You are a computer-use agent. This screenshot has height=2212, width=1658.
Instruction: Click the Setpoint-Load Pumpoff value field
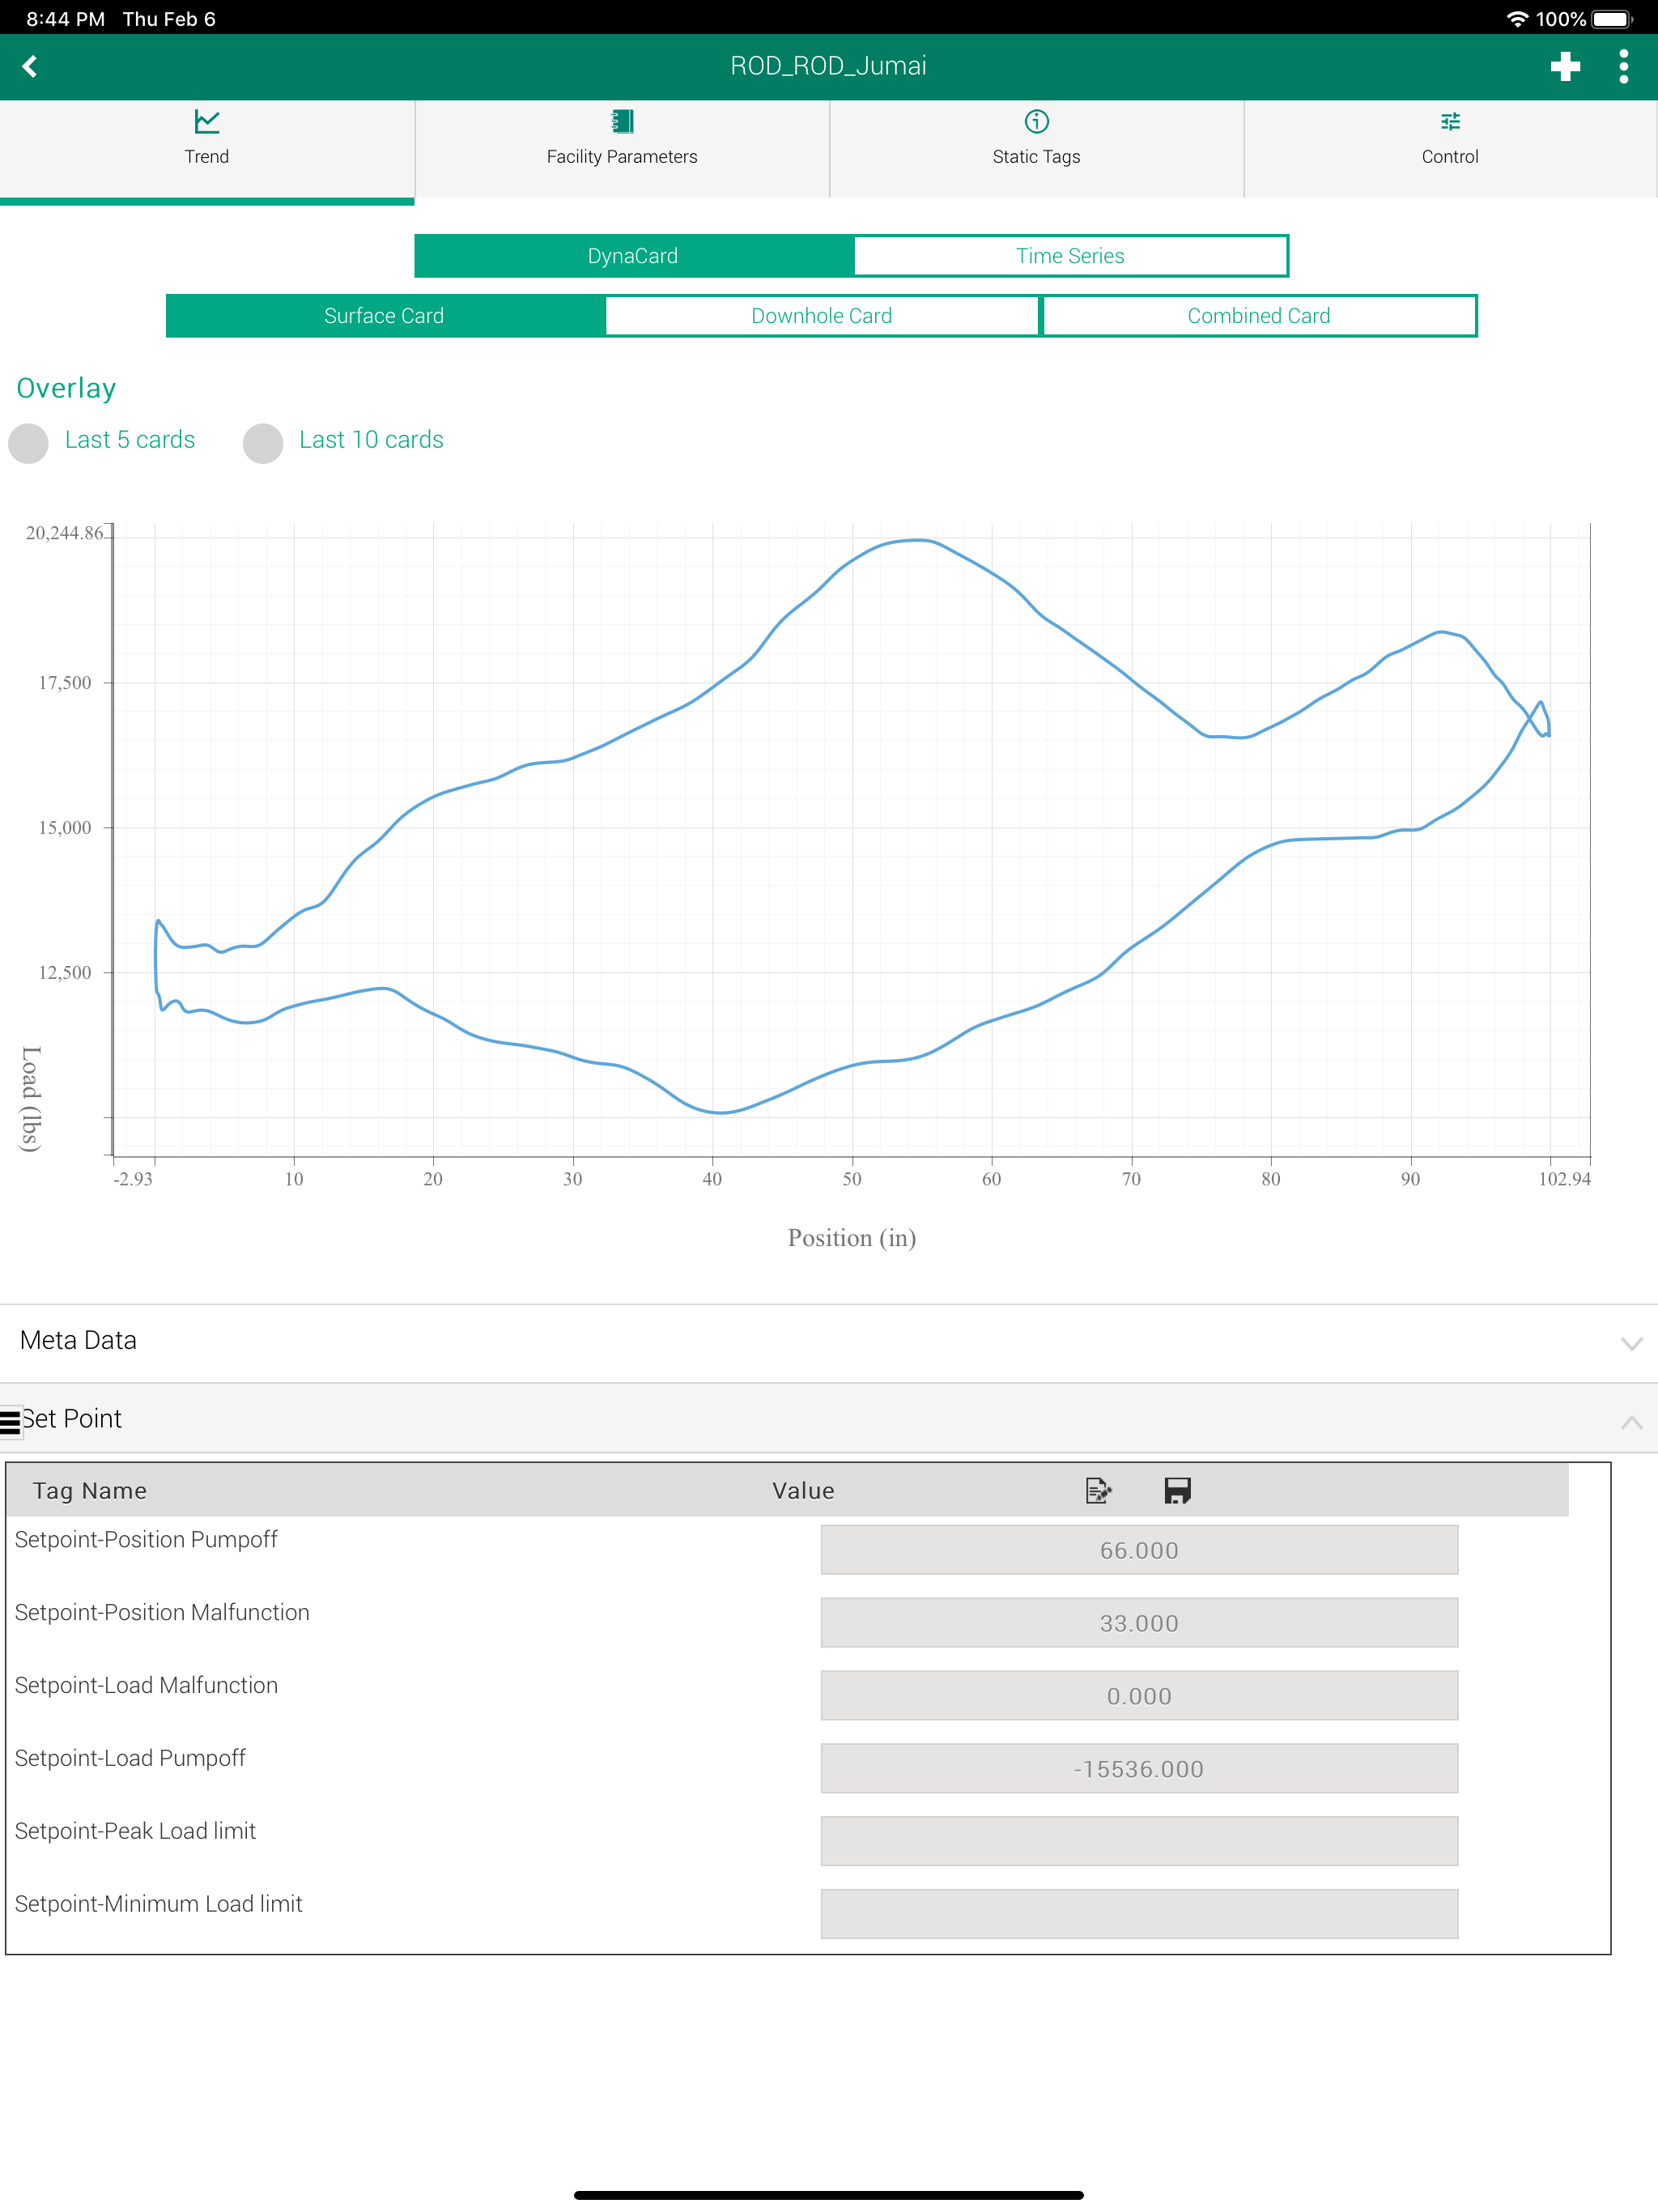pos(1139,1768)
